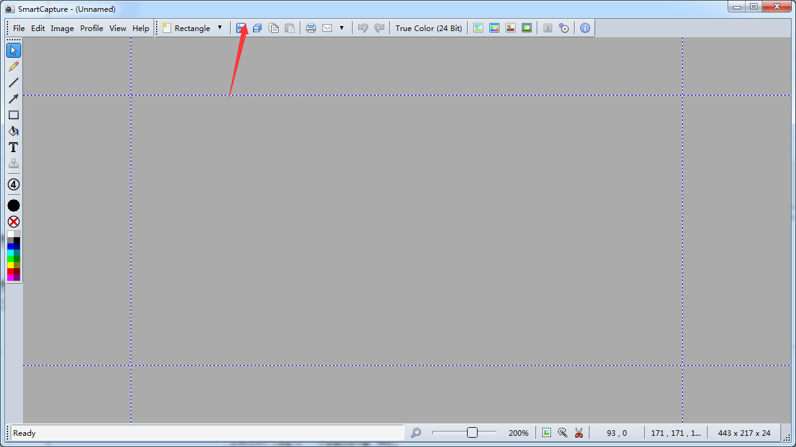Expand the Rectangle capture mode dropdown
Image resolution: width=796 pixels, height=447 pixels.
(x=220, y=28)
